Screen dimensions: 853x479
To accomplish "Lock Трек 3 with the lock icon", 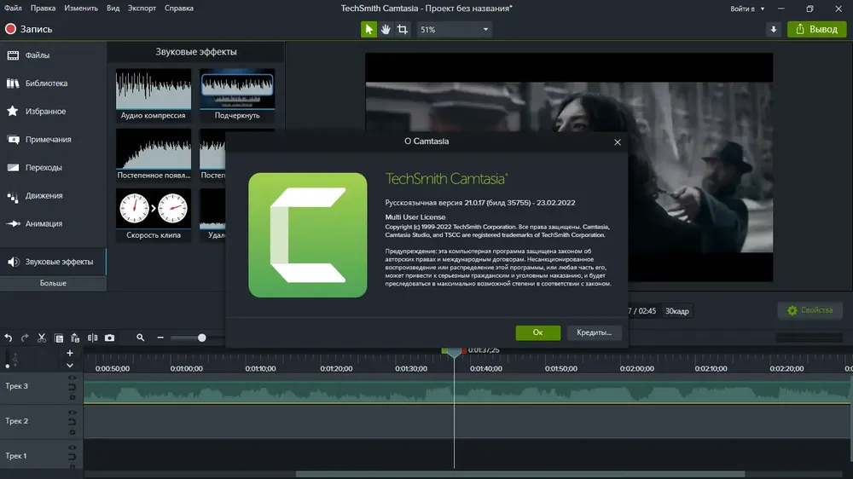I will (x=73, y=397).
